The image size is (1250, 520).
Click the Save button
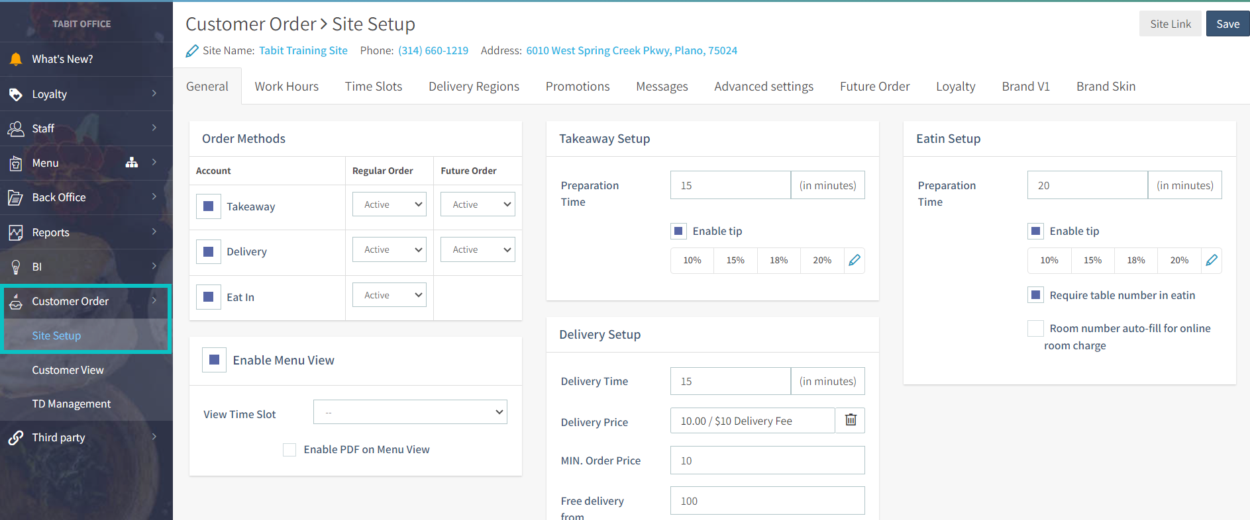click(1227, 24)
